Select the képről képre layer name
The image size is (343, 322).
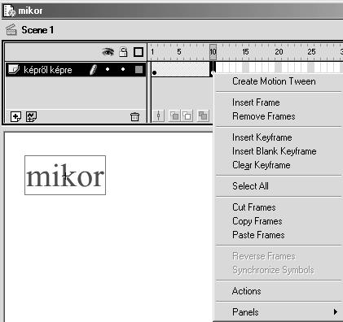pos(48,70)
